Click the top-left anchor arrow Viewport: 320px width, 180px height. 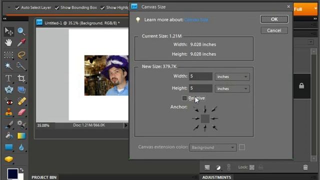tap(196, 109)
